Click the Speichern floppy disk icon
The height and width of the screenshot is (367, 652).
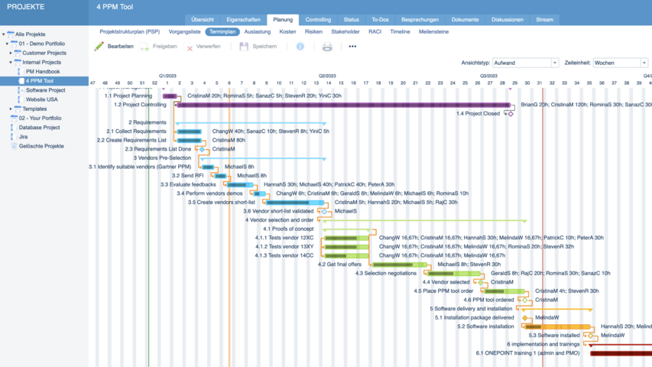(x=244, y=47)
